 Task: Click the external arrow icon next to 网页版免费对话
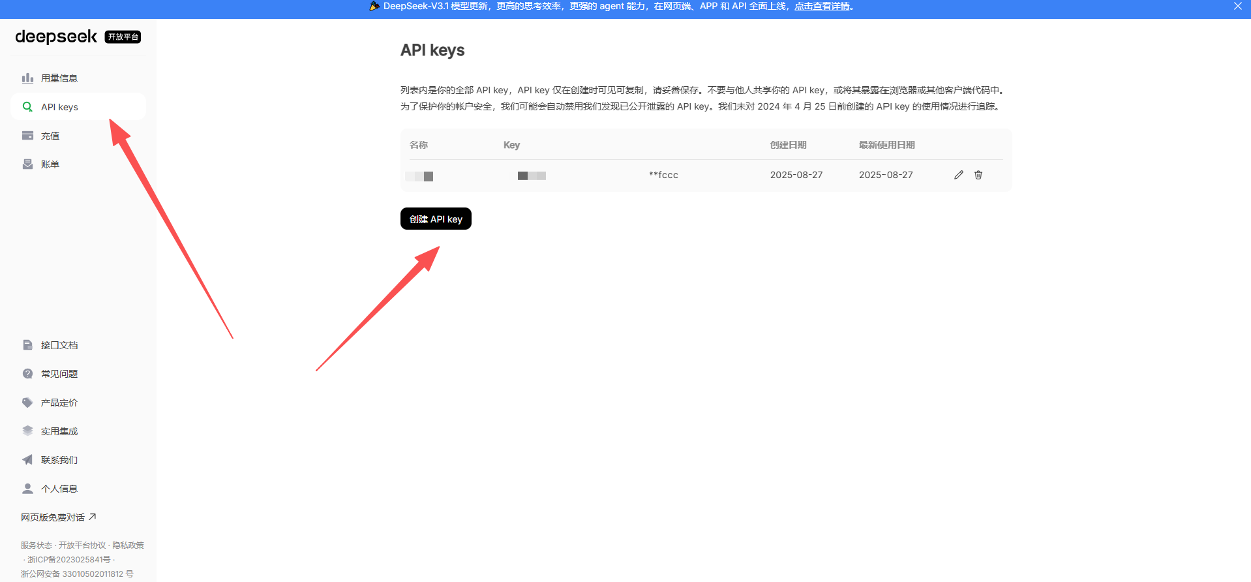click(93, 517)
